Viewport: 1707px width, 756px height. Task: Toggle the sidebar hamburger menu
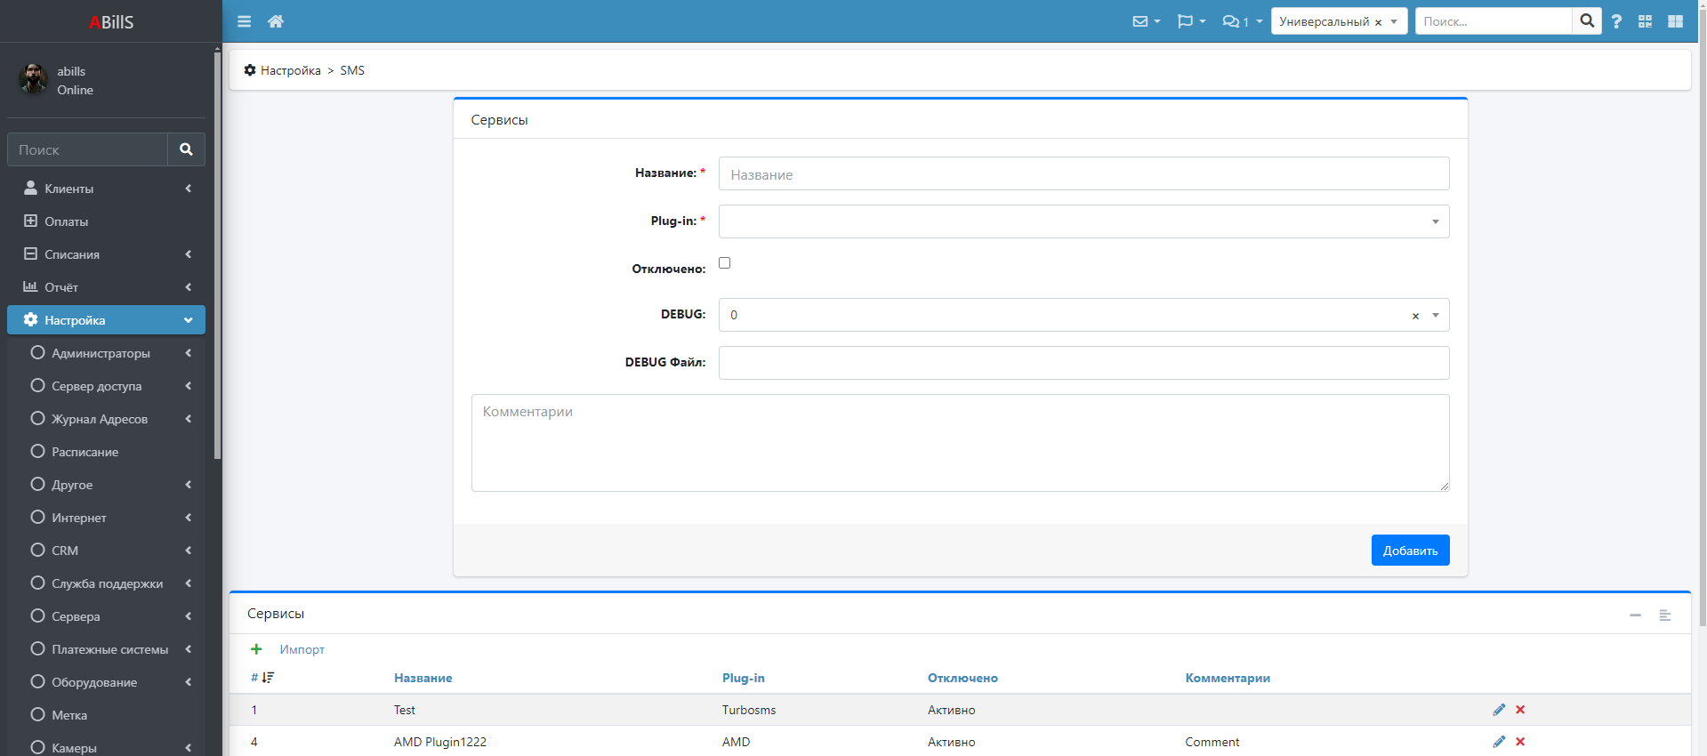click(244, 21)
